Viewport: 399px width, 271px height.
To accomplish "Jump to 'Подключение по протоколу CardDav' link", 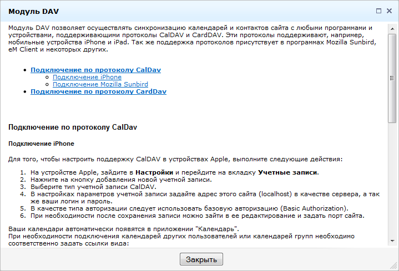I will coord(98,91).
